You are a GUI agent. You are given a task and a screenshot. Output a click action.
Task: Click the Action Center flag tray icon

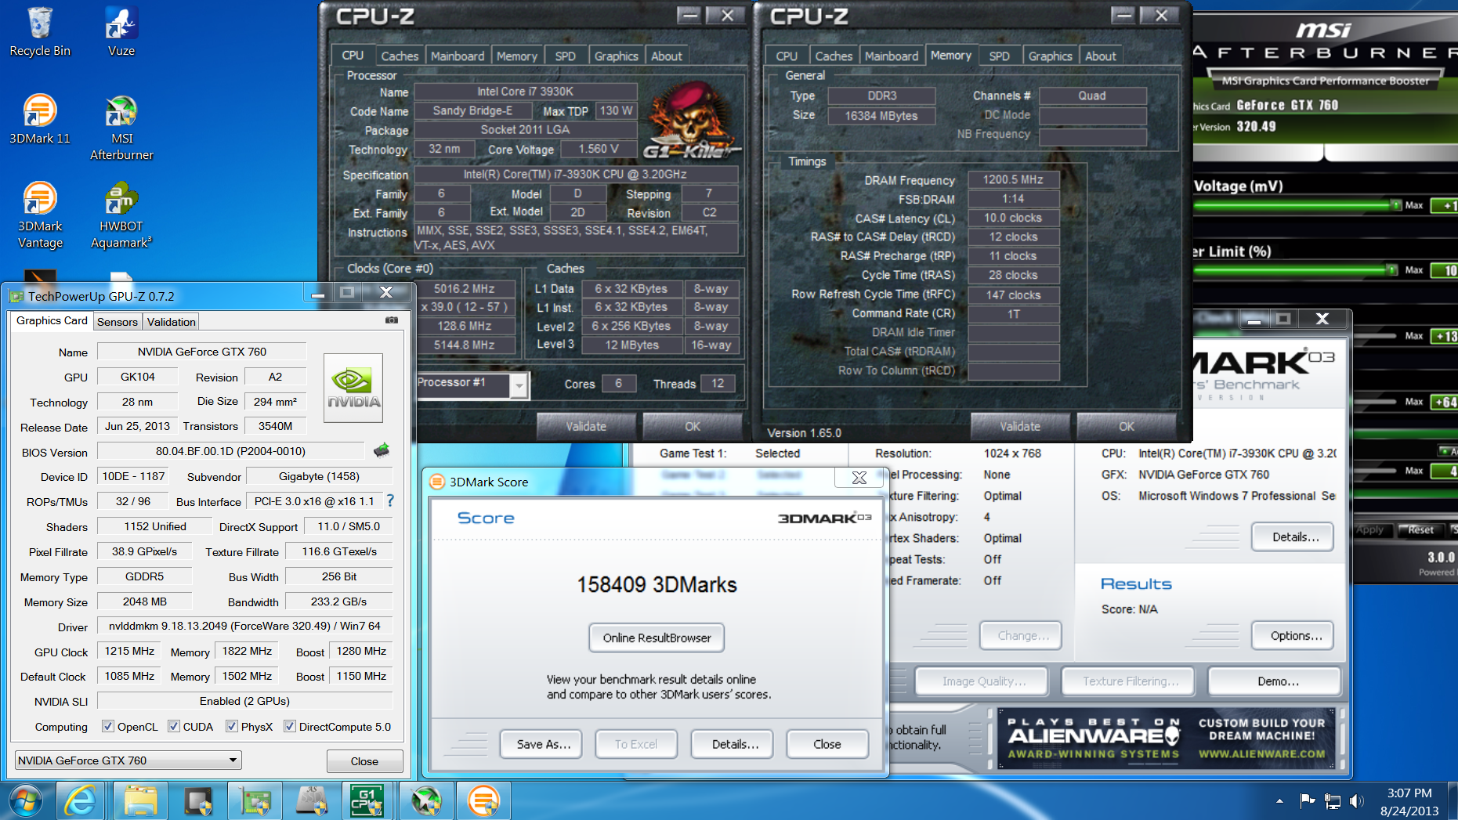pos(1307,800)
